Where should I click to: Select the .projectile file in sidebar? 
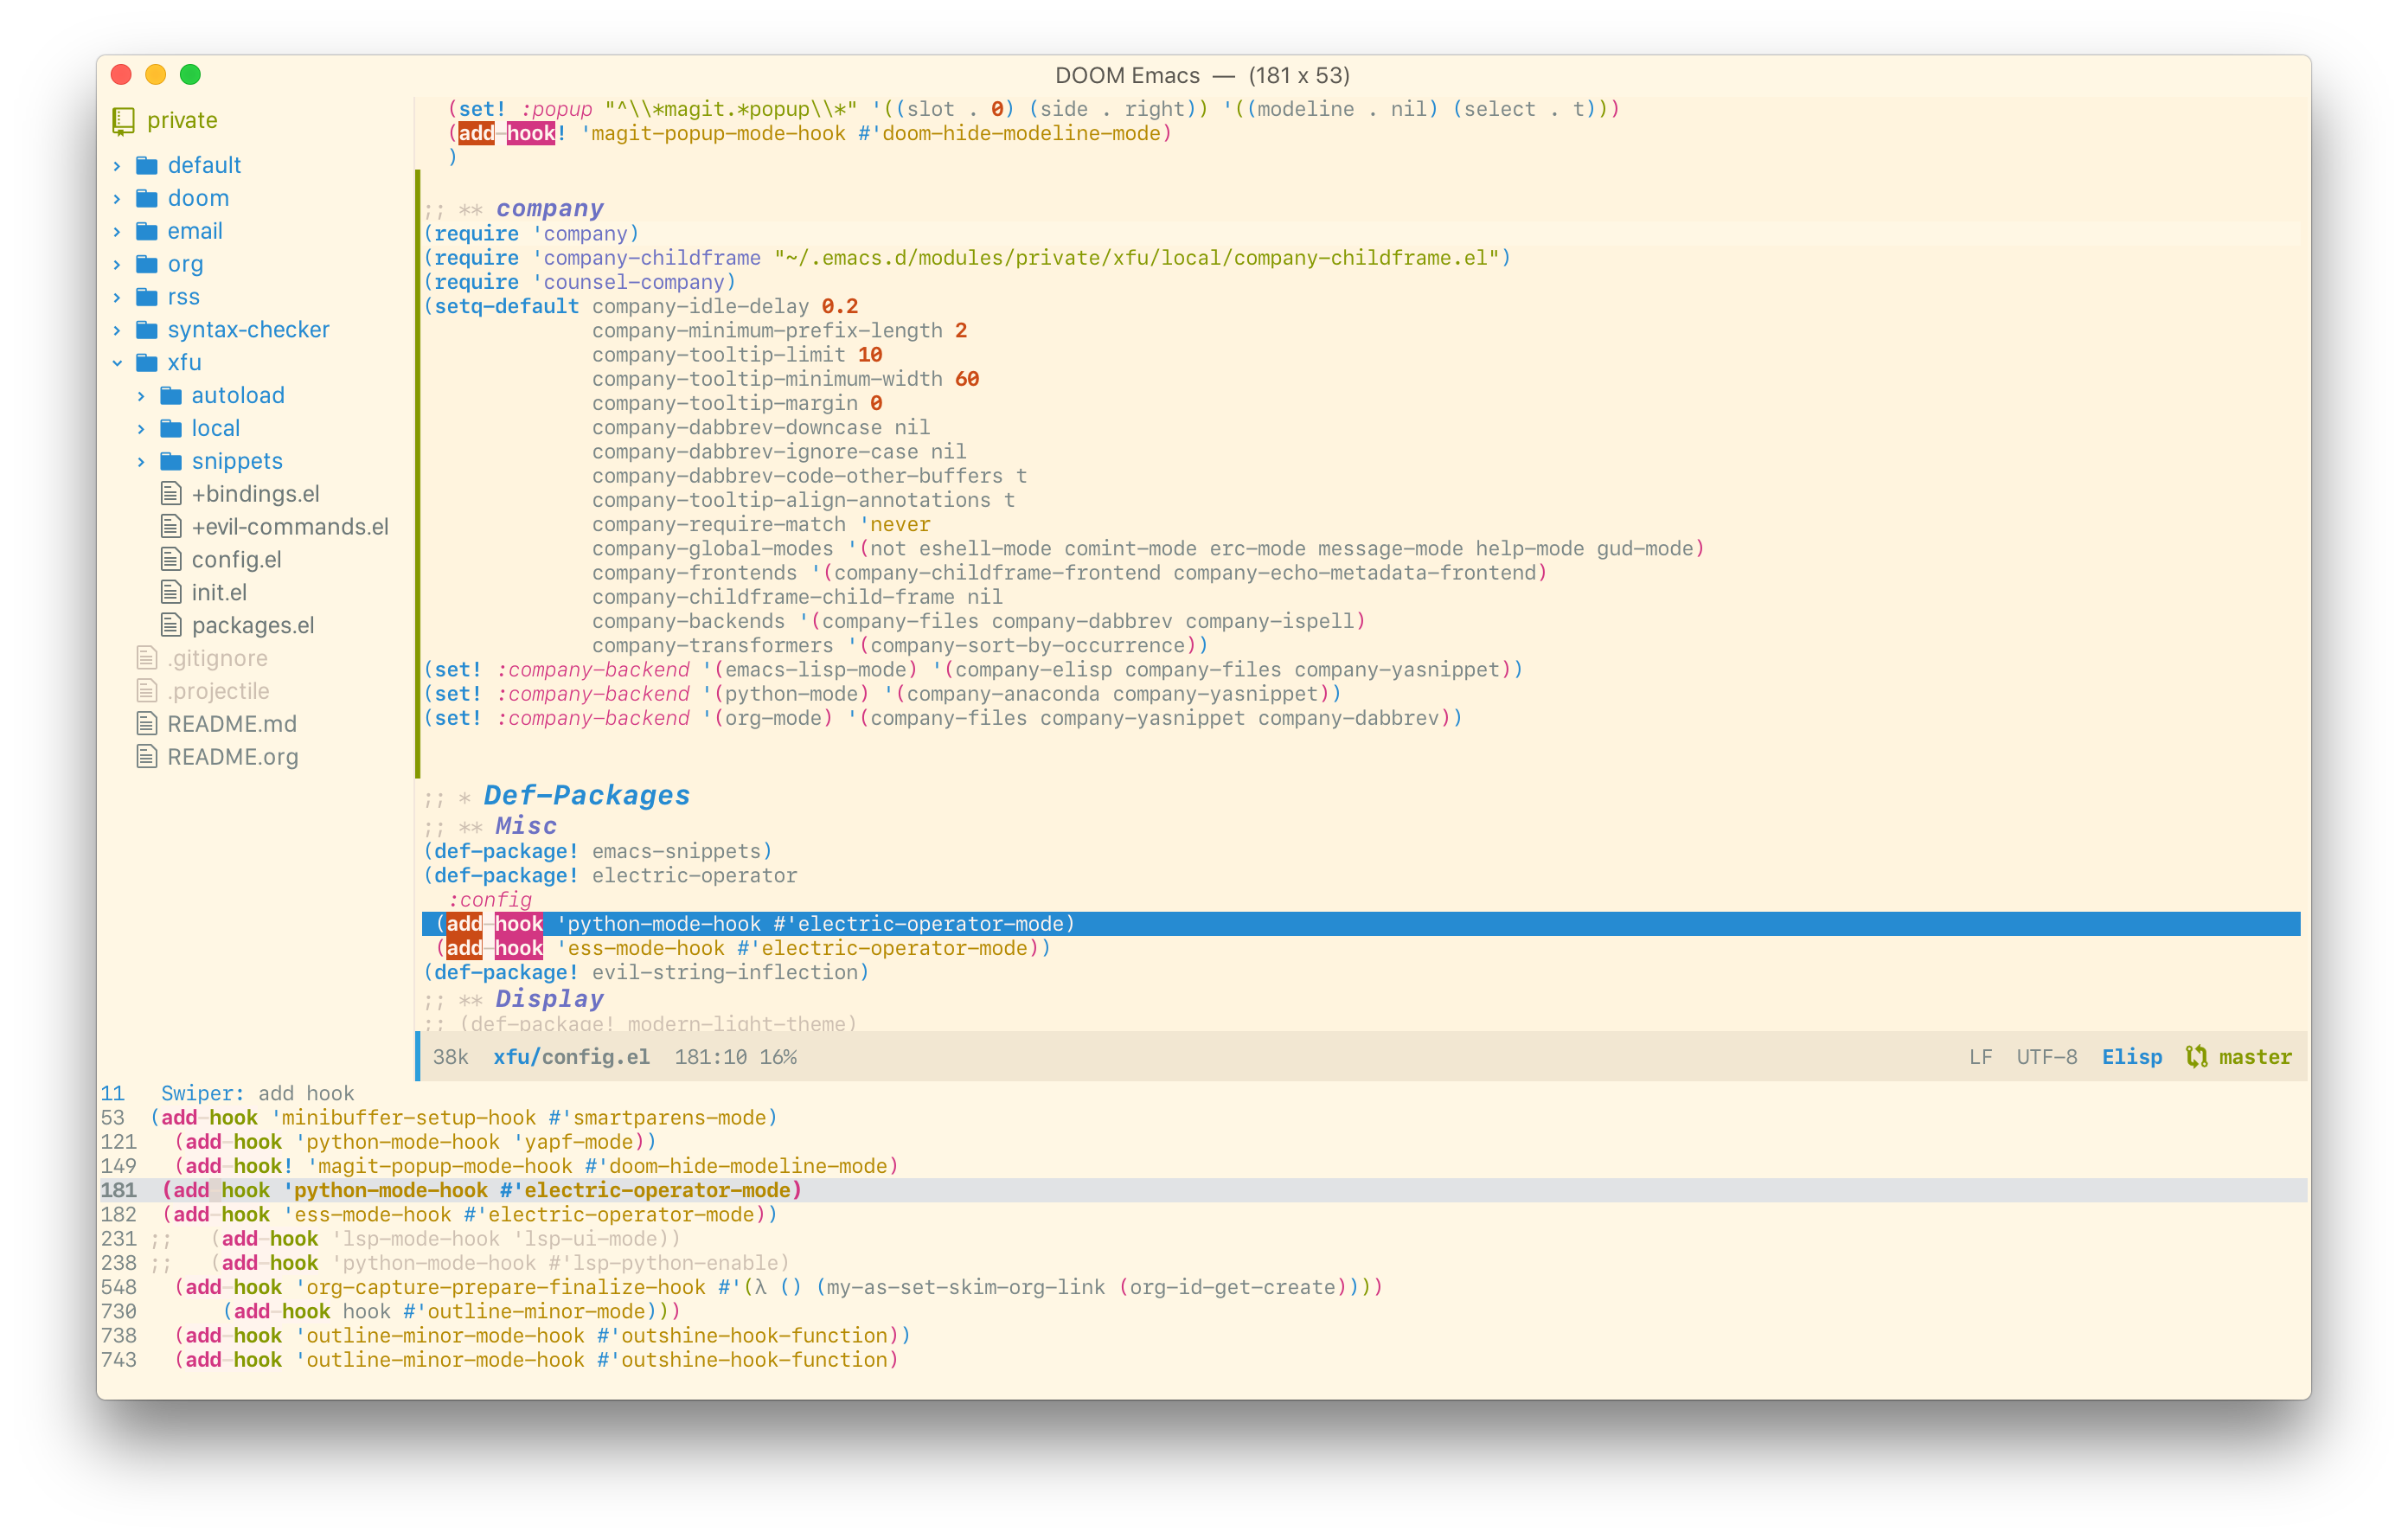pos(217,690)
